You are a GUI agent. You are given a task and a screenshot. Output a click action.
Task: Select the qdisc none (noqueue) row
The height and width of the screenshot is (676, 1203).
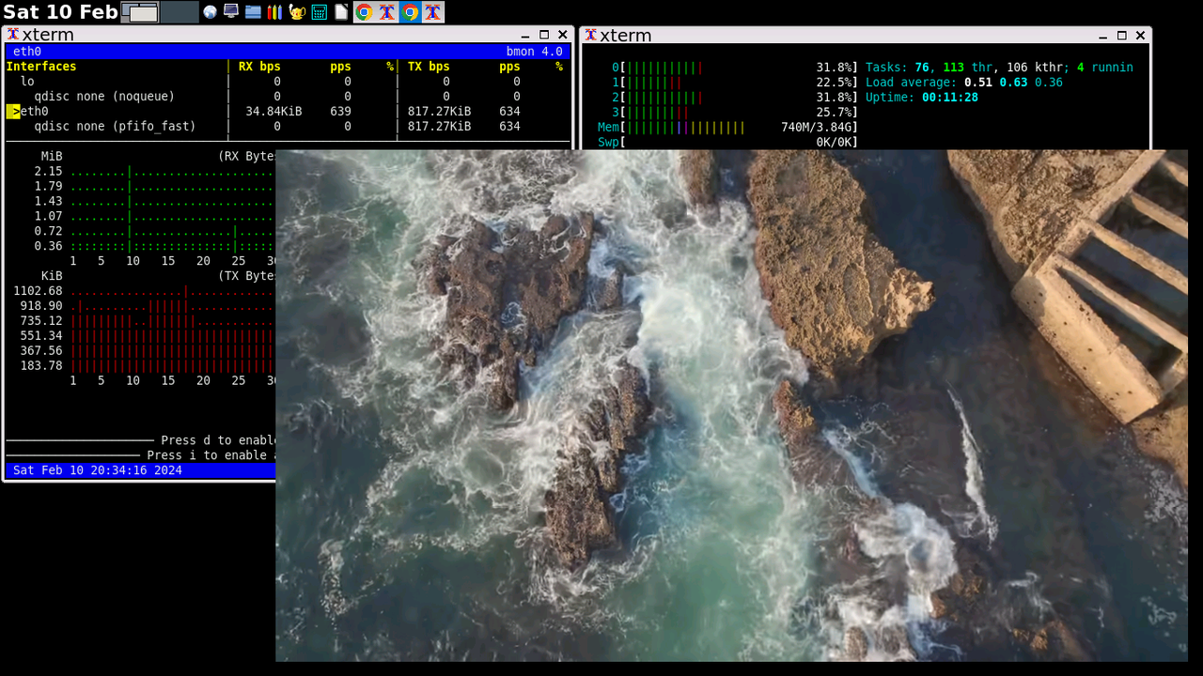pos(288,97)
